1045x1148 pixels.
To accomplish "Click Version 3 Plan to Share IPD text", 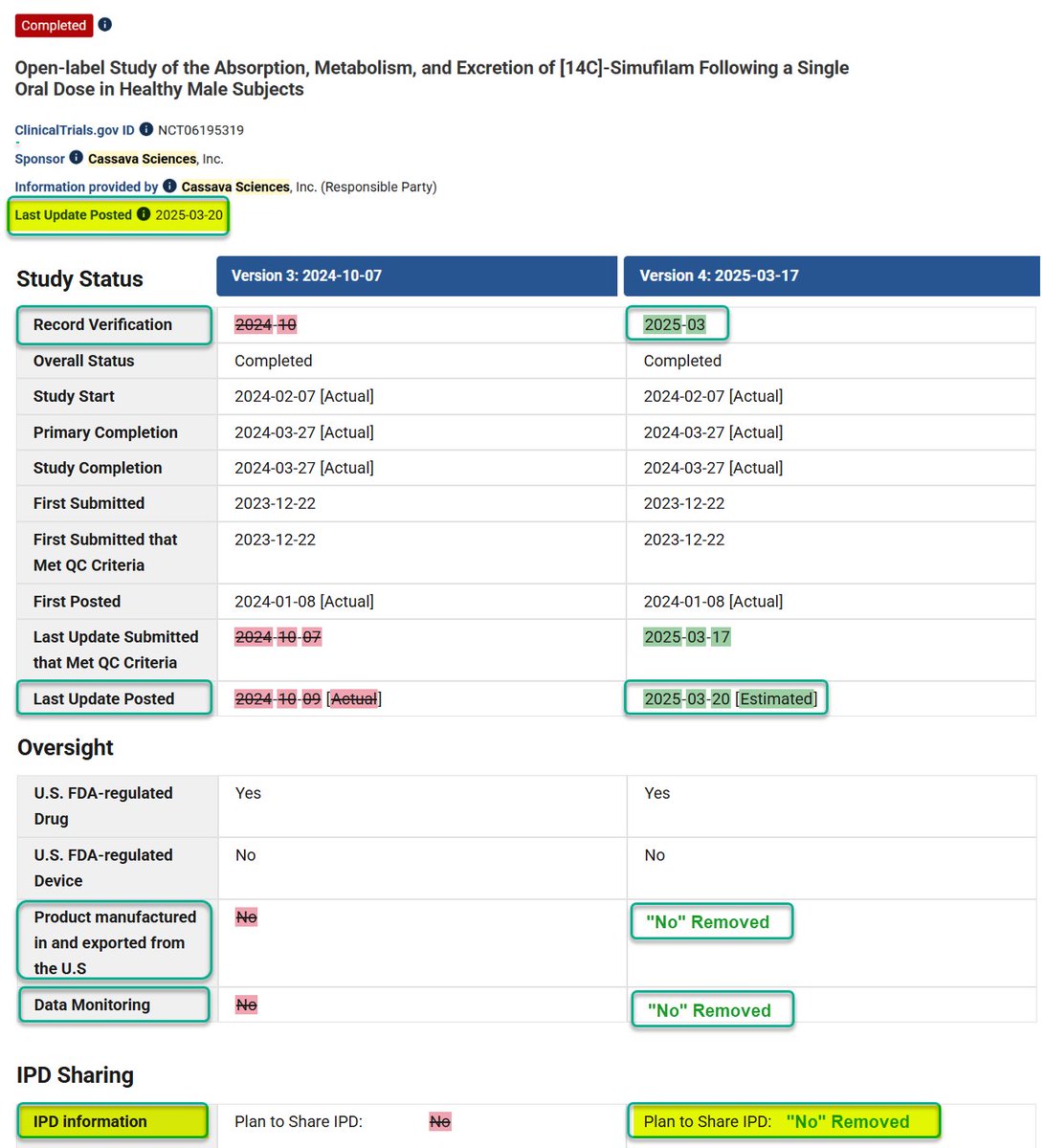I will 299,1121.
